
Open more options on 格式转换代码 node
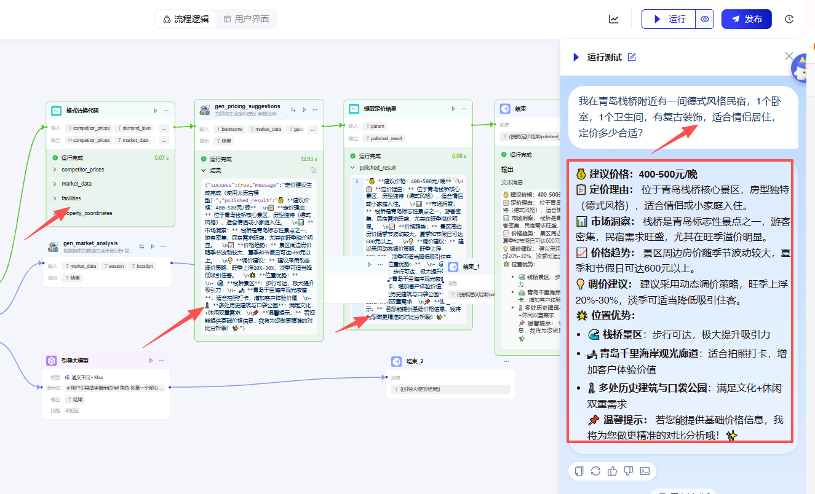pyautogui.click(x=167, y=111)
